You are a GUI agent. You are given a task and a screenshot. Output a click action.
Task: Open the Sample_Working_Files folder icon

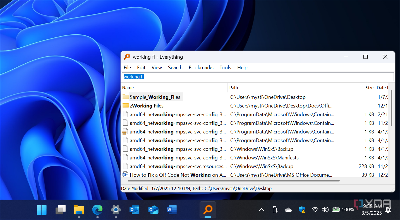[125, 97]
